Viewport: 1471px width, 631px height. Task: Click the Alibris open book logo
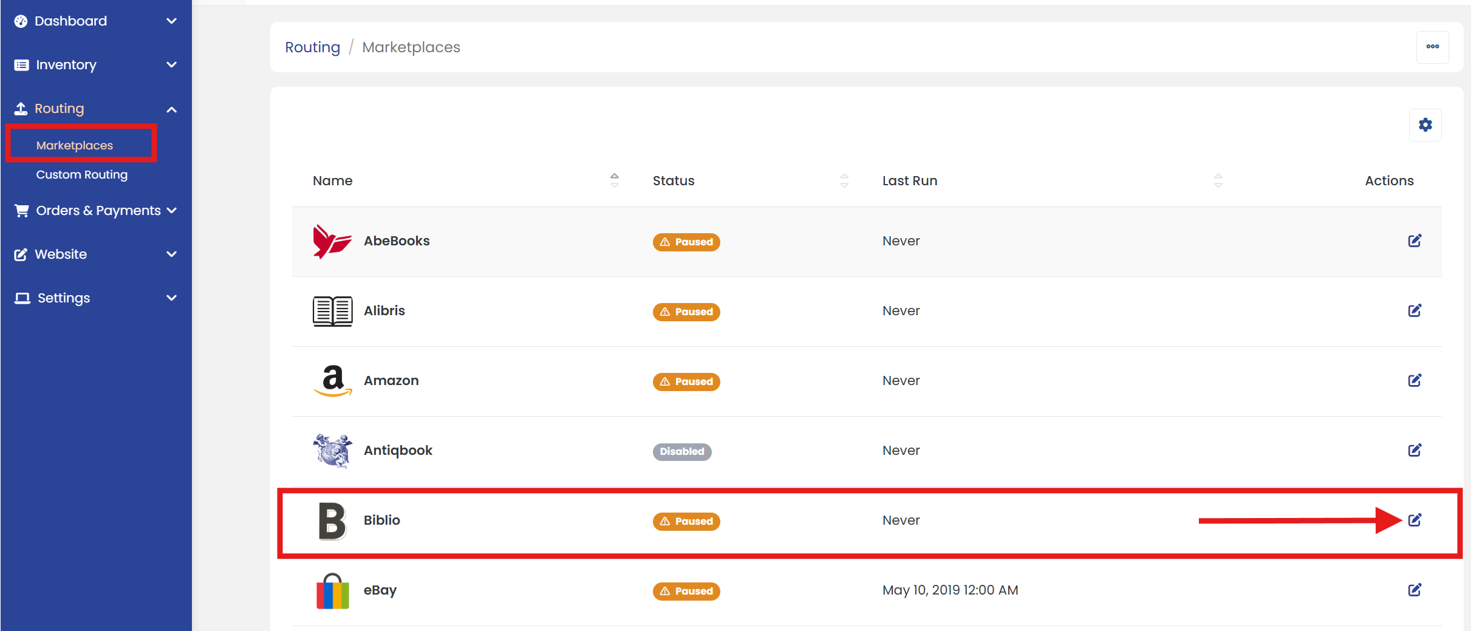(x=333, y=311)
